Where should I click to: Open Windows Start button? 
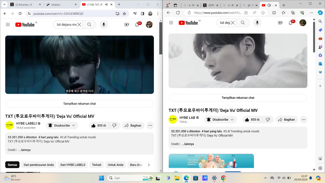[101, 178]
